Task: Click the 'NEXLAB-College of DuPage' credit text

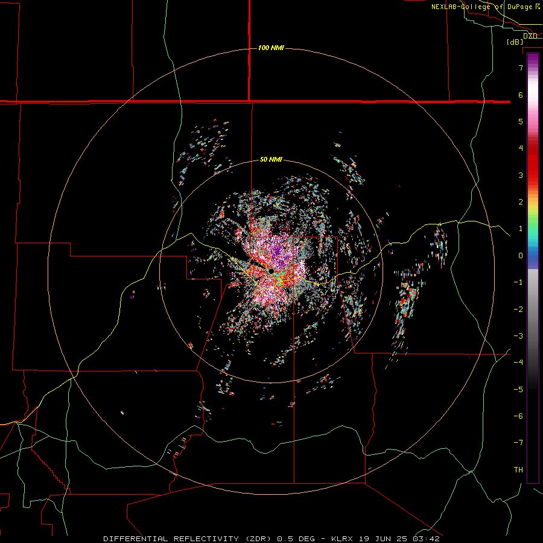Action: click(x=483, y=7)
